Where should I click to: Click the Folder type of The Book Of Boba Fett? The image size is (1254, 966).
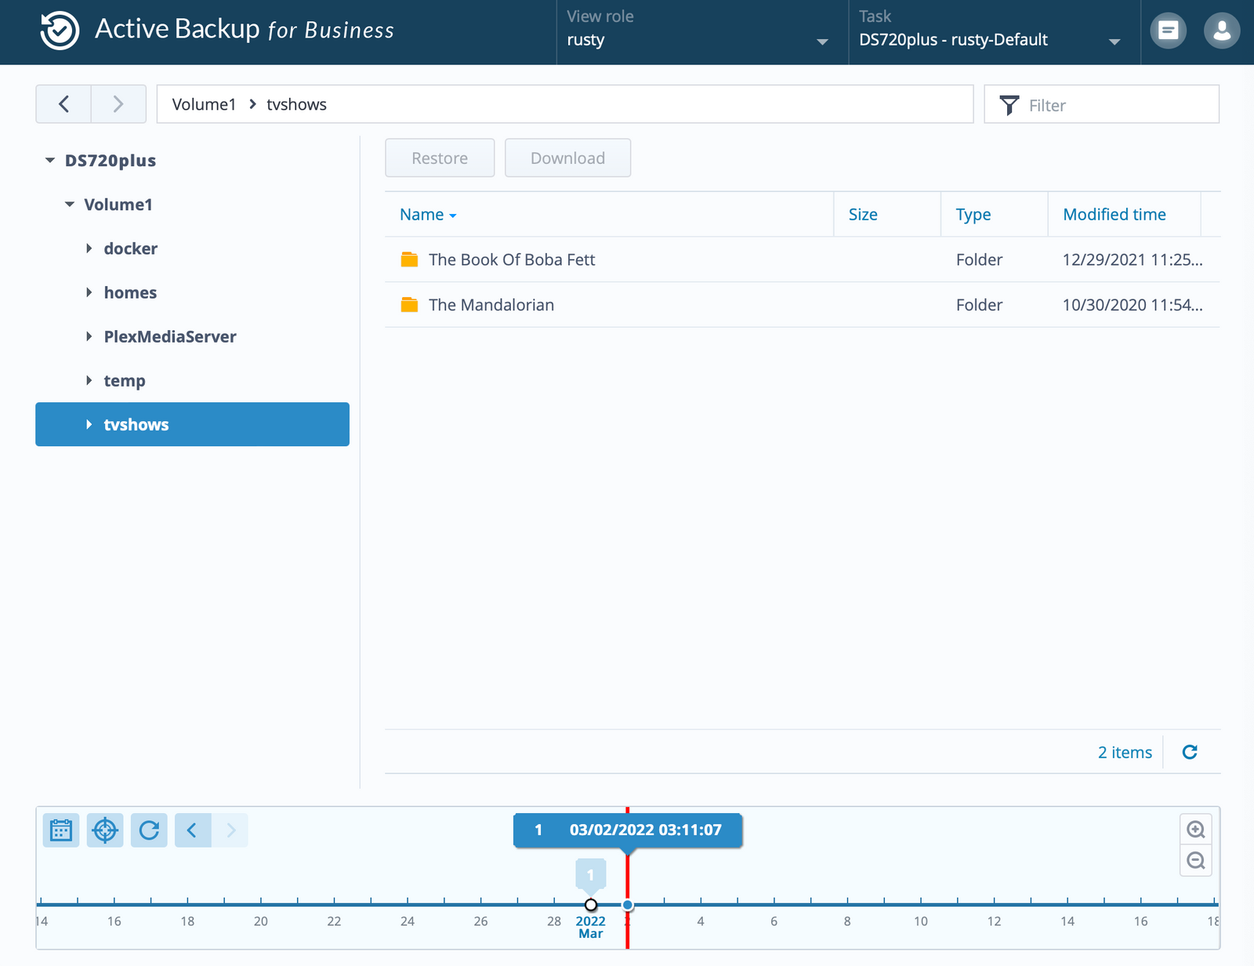click(979, 260)
